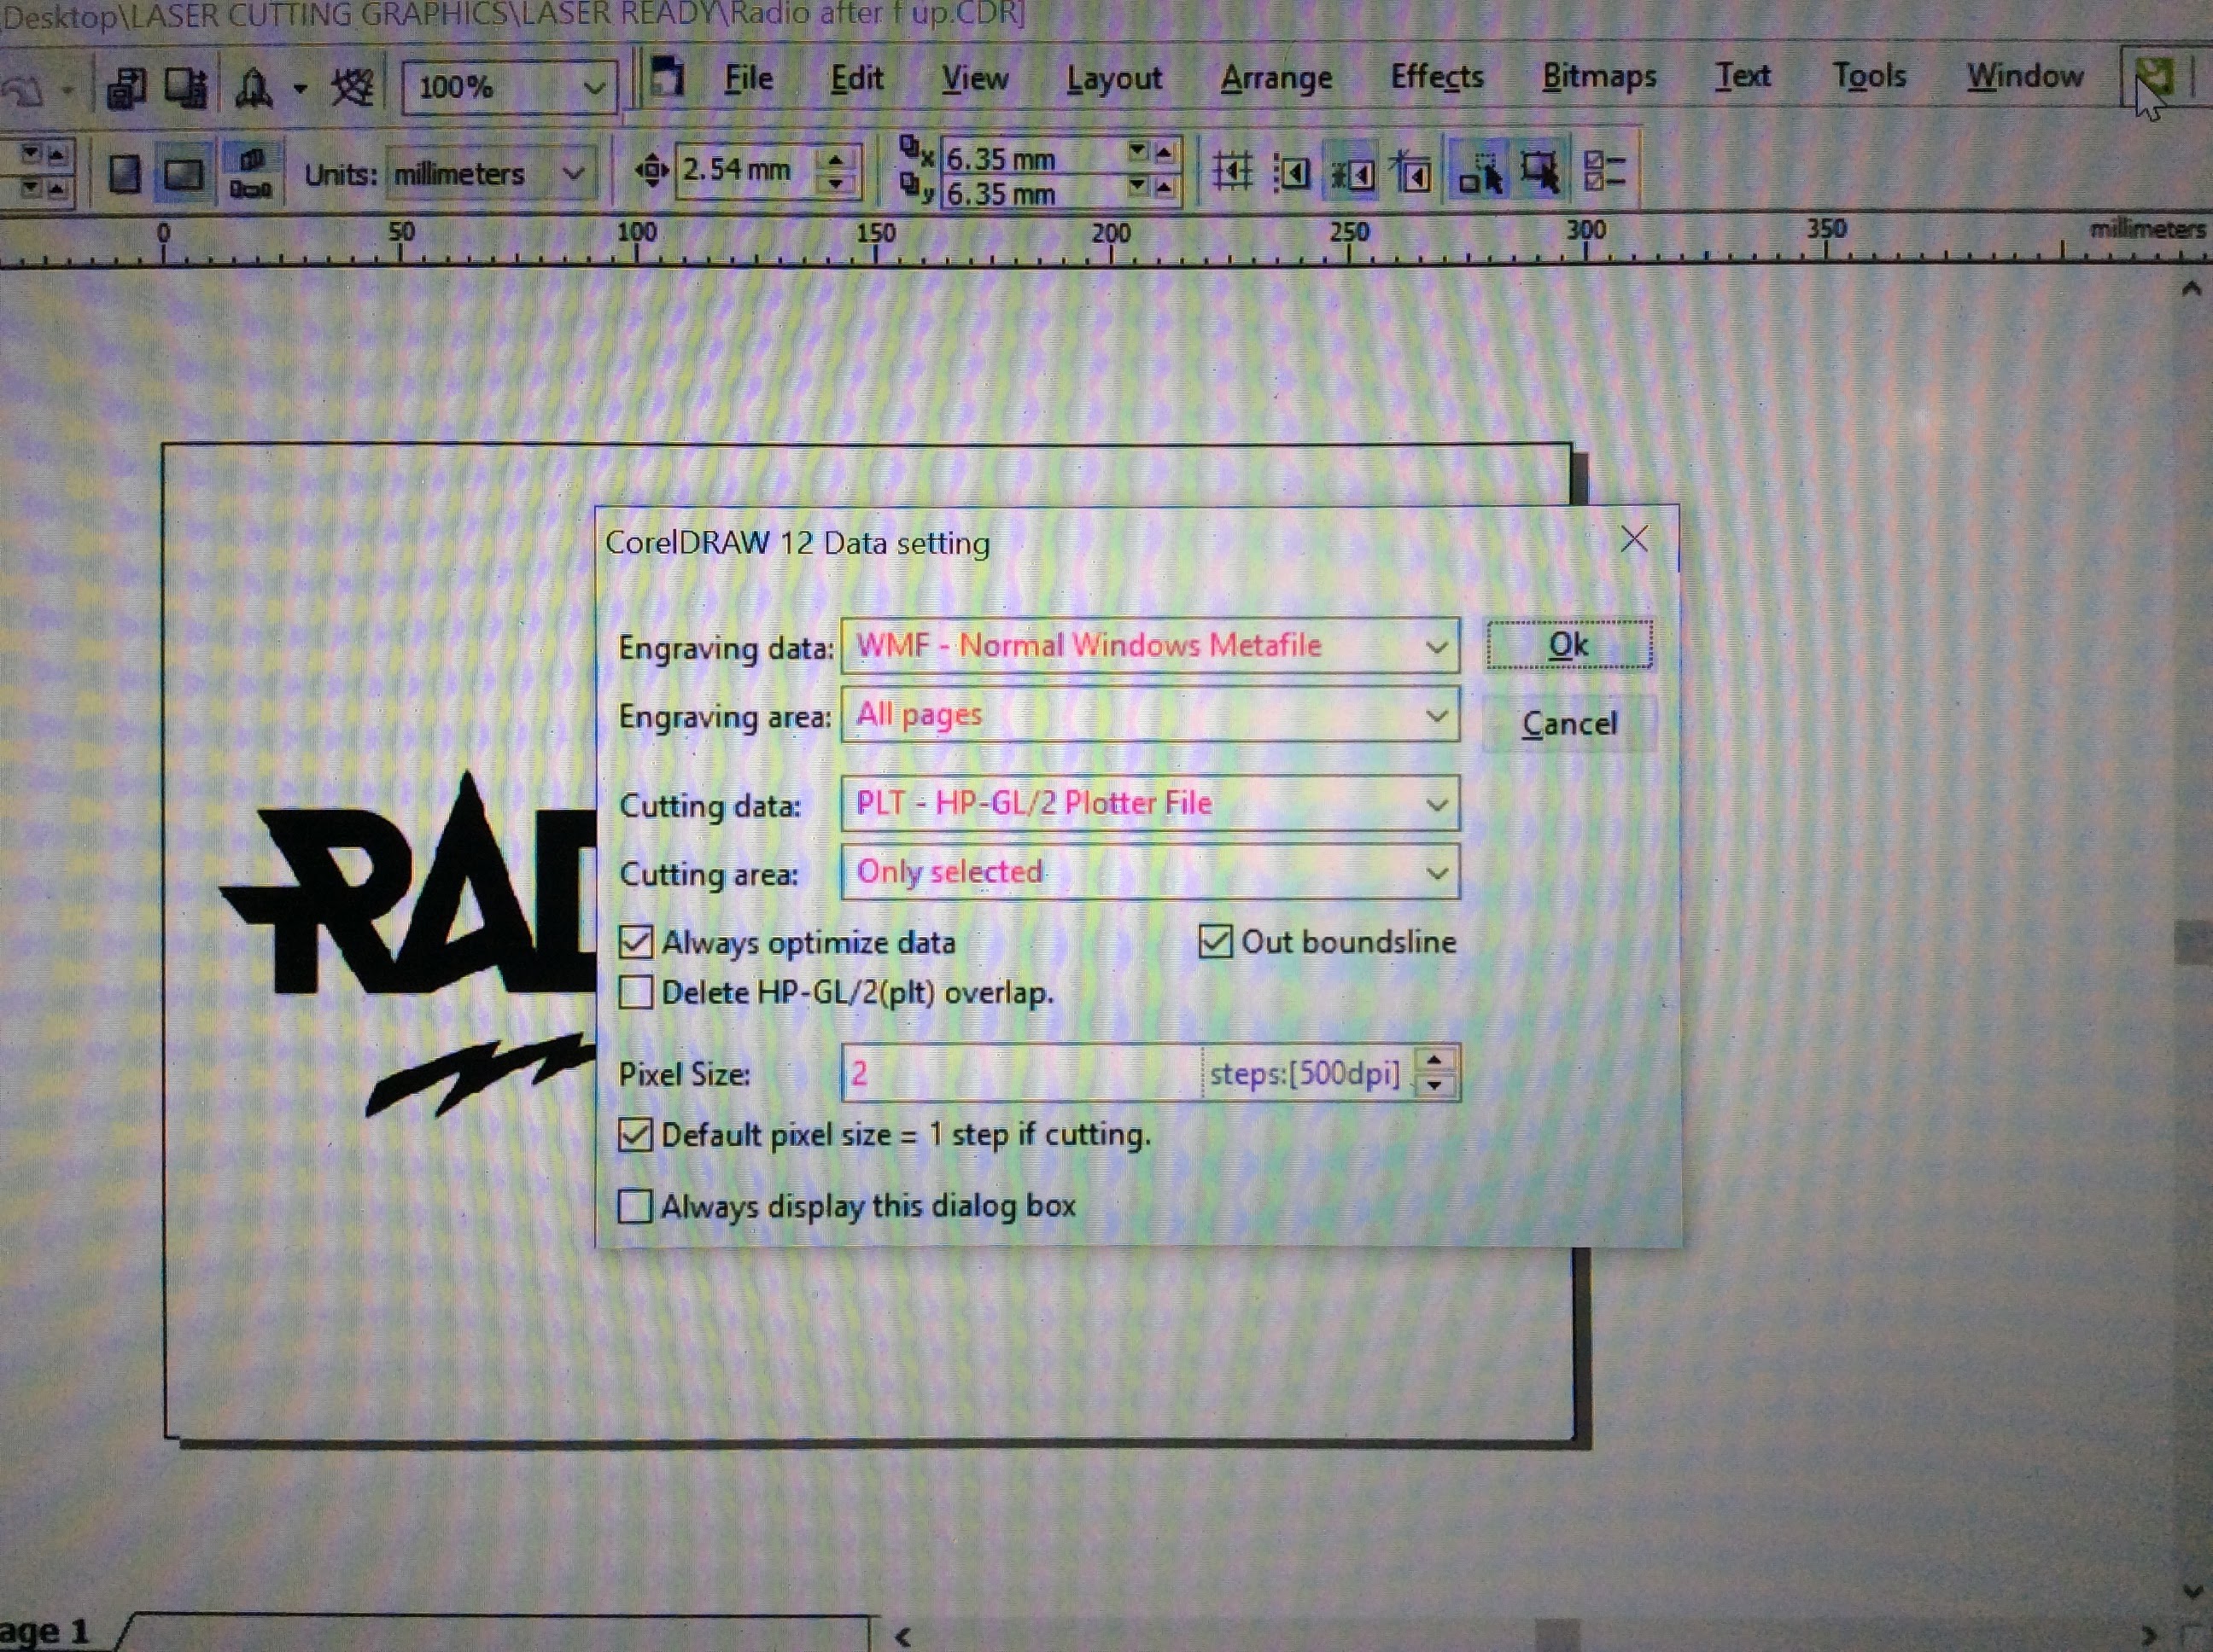The width and height of the screenshot is (2213, 1652).
Task: Click the duplicate distance y 6.35 mm field
Action: pyautogui.click(x=1033, y=193)
